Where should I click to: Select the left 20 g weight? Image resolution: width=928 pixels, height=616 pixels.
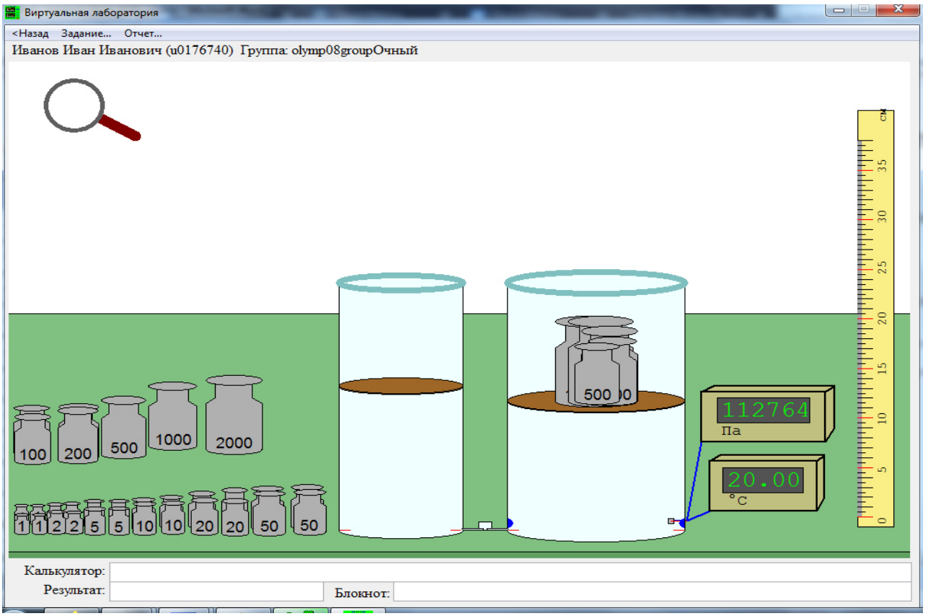(x=203, y=513)
